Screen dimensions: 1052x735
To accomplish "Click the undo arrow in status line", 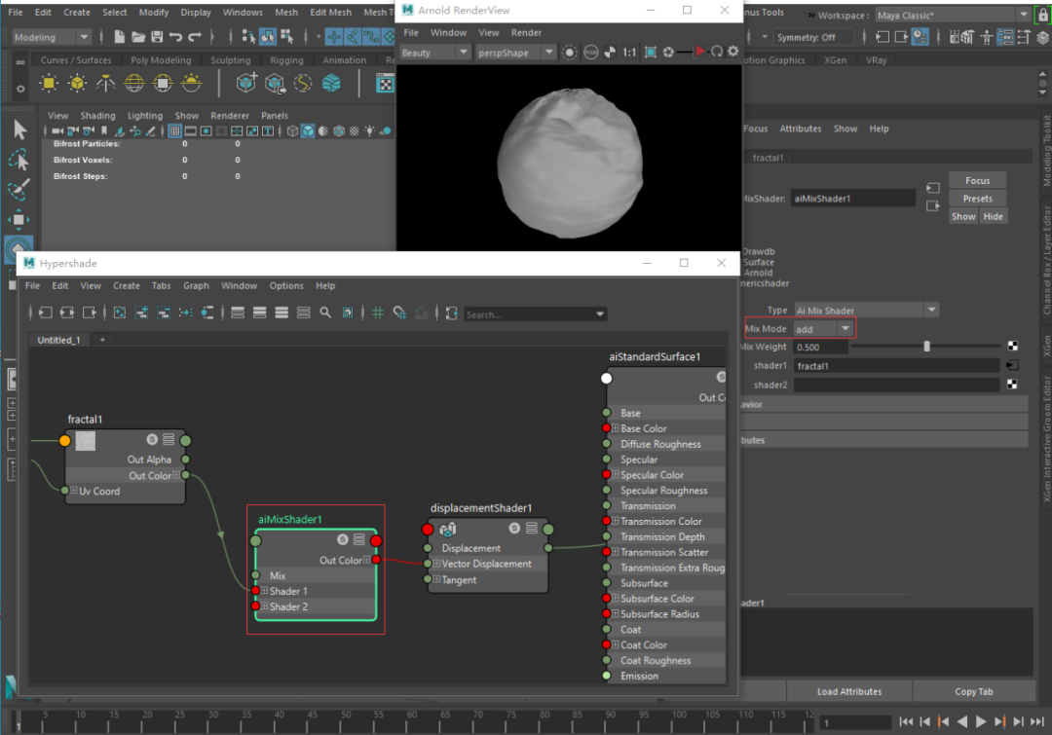I will pyautogui.click(x=175, y=37).
